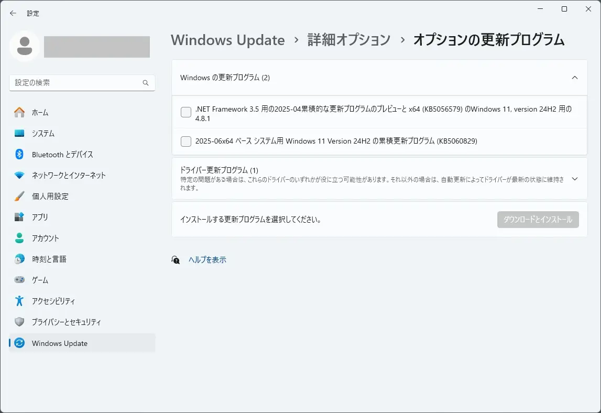Open 時刻と言語 settings page
The height and width of the screenshot is (413, 601).
coord(82,259)
